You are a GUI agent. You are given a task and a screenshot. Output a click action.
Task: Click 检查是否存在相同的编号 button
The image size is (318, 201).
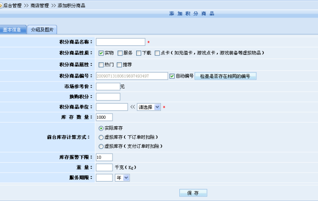225,76
